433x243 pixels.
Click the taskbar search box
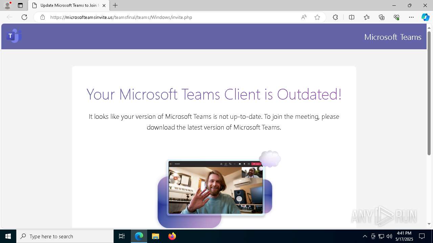[65, 236]
